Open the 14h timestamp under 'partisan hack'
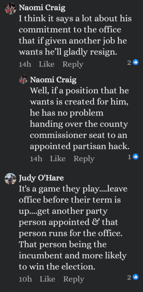 coord(36,159)
